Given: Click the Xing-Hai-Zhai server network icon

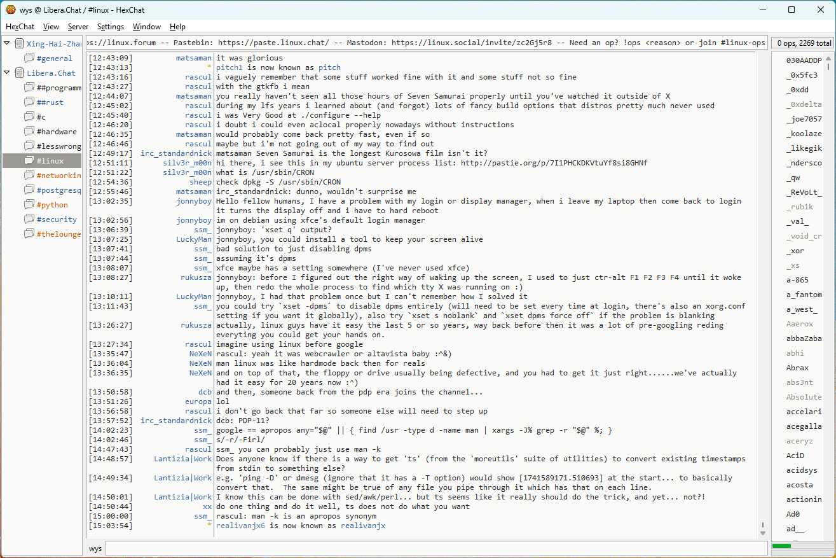Looking at the screenshot, I should [19, 44].
